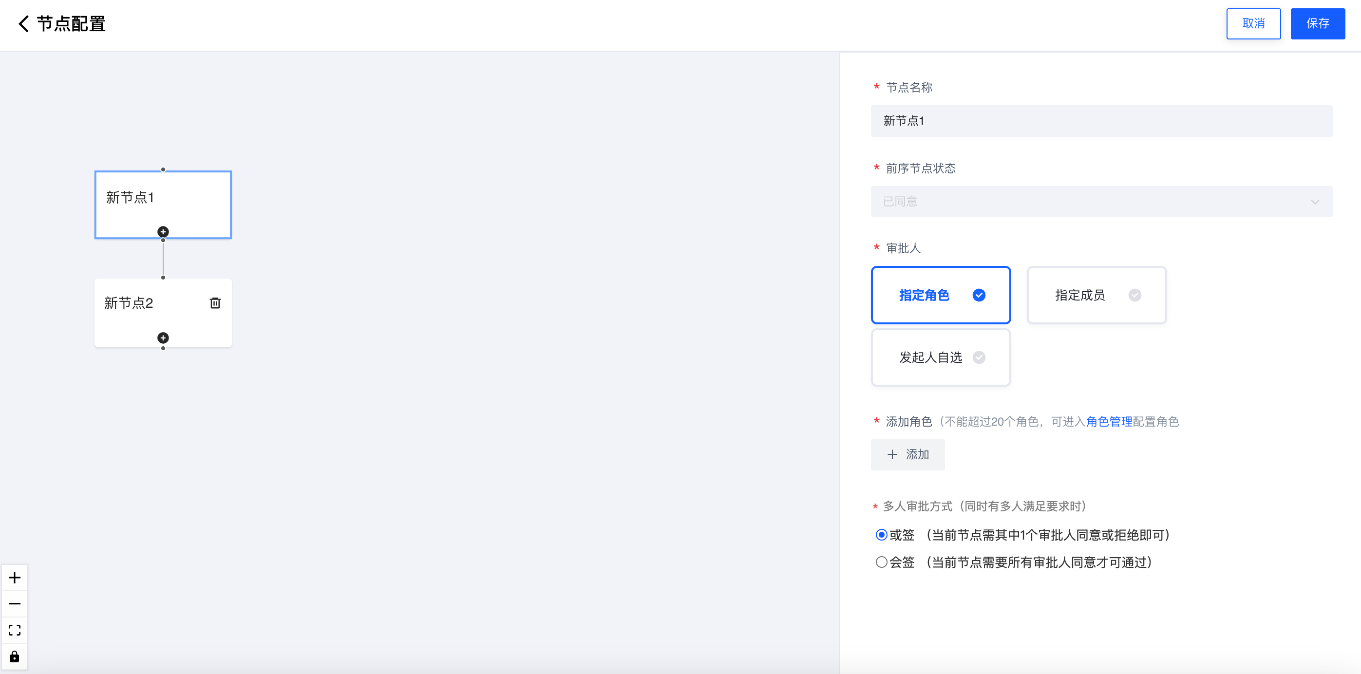1361x674 pixels.
Task: Select 指定角色 approver card
Action: tap(941, 295)
